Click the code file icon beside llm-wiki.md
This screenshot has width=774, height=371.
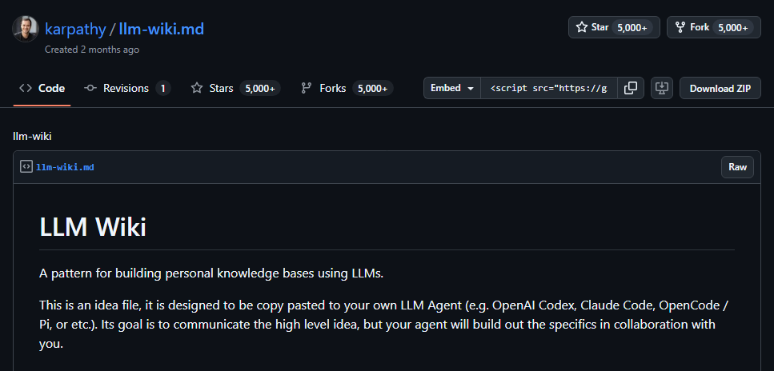(x=26, y=167)
